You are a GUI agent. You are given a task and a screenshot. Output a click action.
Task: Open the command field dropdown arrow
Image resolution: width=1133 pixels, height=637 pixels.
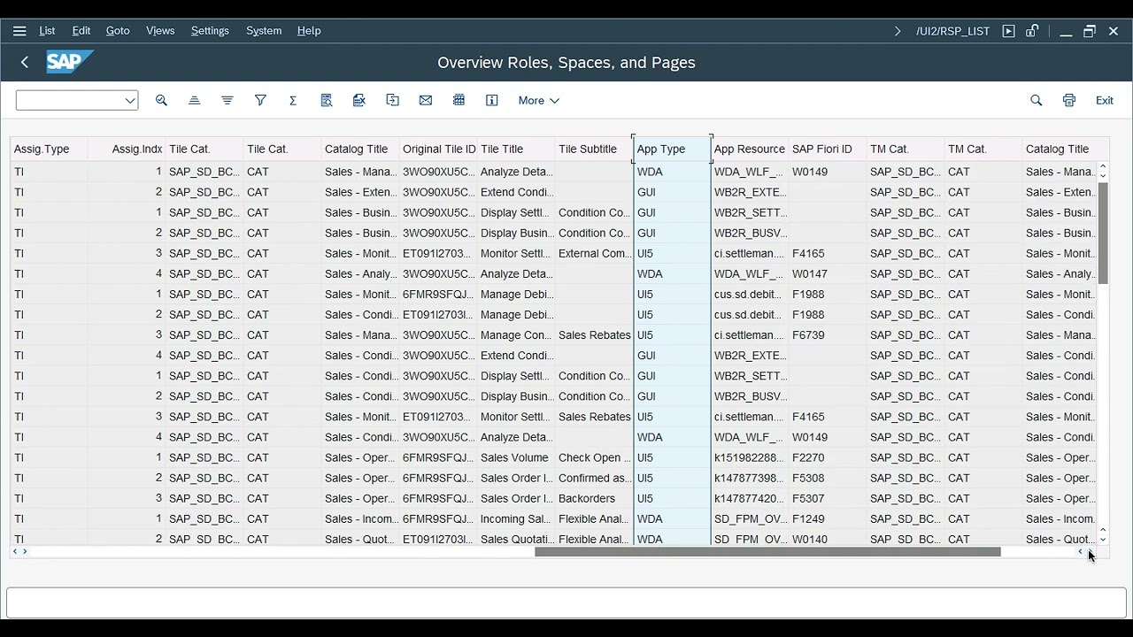click(x=130, y=101)
